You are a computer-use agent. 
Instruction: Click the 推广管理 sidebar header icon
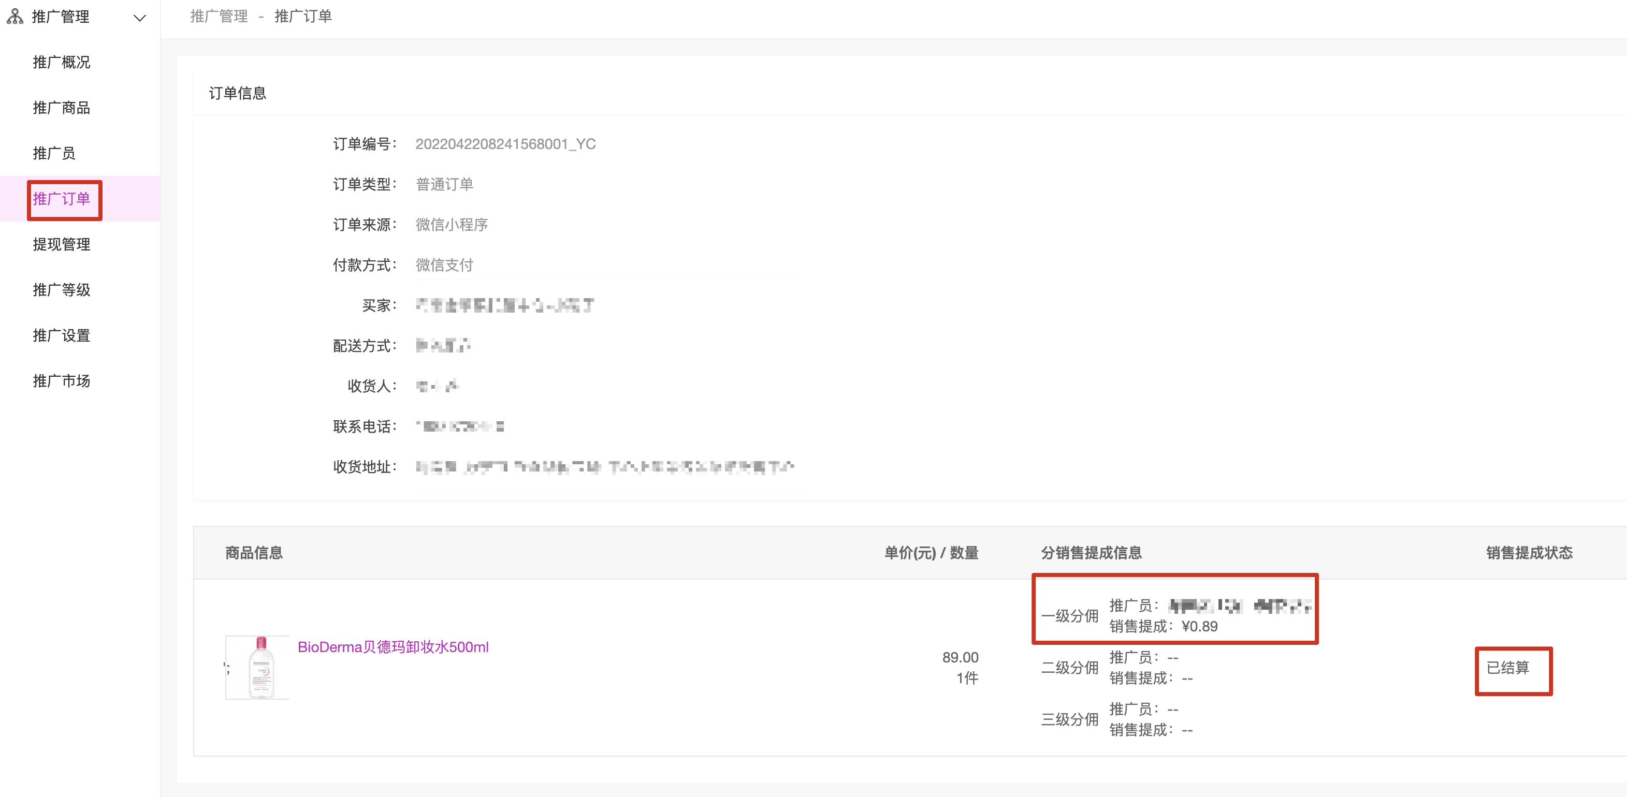pos(15,17)
